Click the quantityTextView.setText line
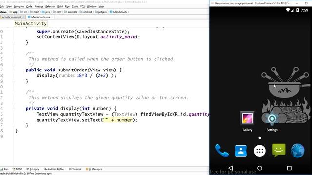The image size is (312, 175). point(87,120)
